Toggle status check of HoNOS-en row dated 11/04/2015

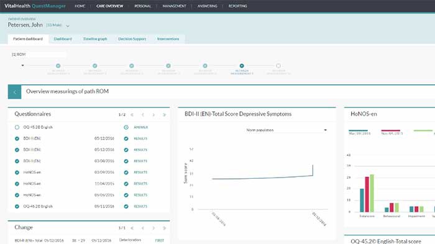tap(17, 184)
